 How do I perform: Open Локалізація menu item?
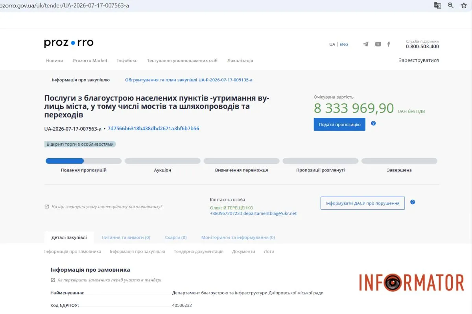240,60
